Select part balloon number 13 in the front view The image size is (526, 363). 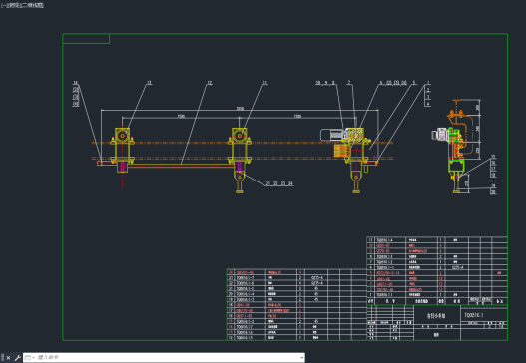pyautogui.click(x=149, y=83)
